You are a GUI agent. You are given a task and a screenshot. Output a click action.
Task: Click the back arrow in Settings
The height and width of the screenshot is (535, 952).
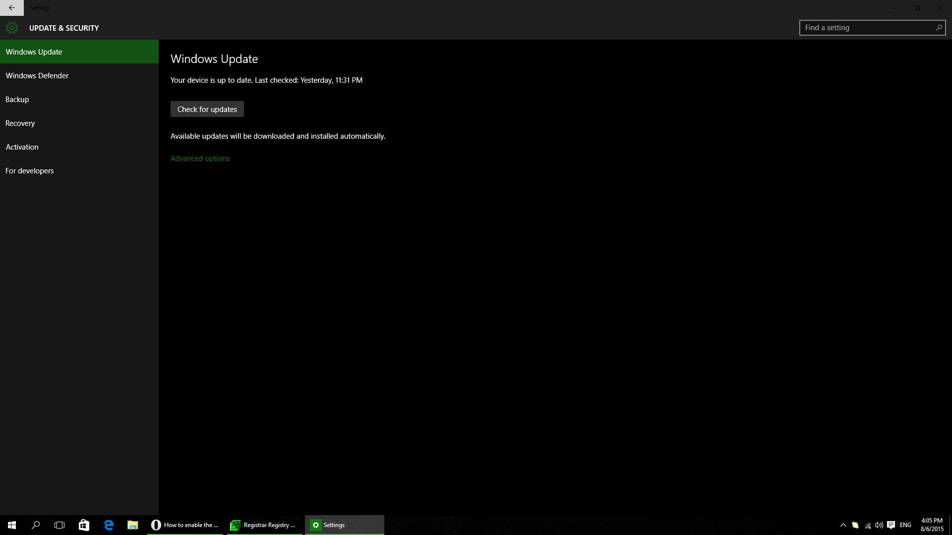point(11,8)
